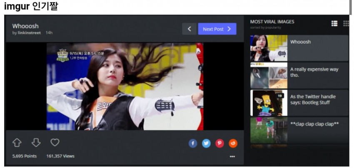Switch sidebar to list view
The height and width of the screenshot is (168, 354).
(x=334, y=24)
